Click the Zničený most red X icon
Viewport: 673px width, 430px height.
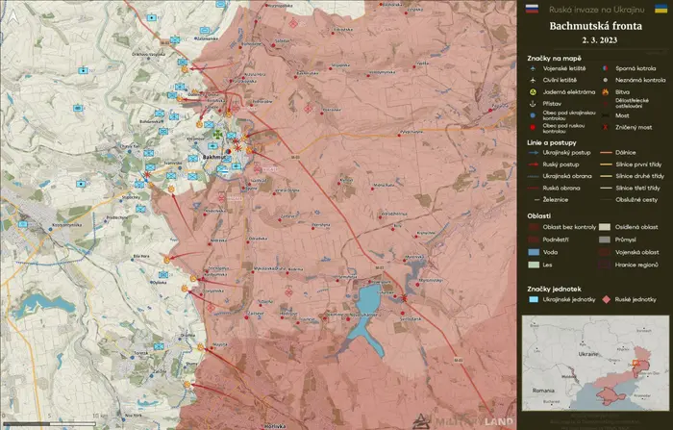pyautogui.click(x=605, y=127)
